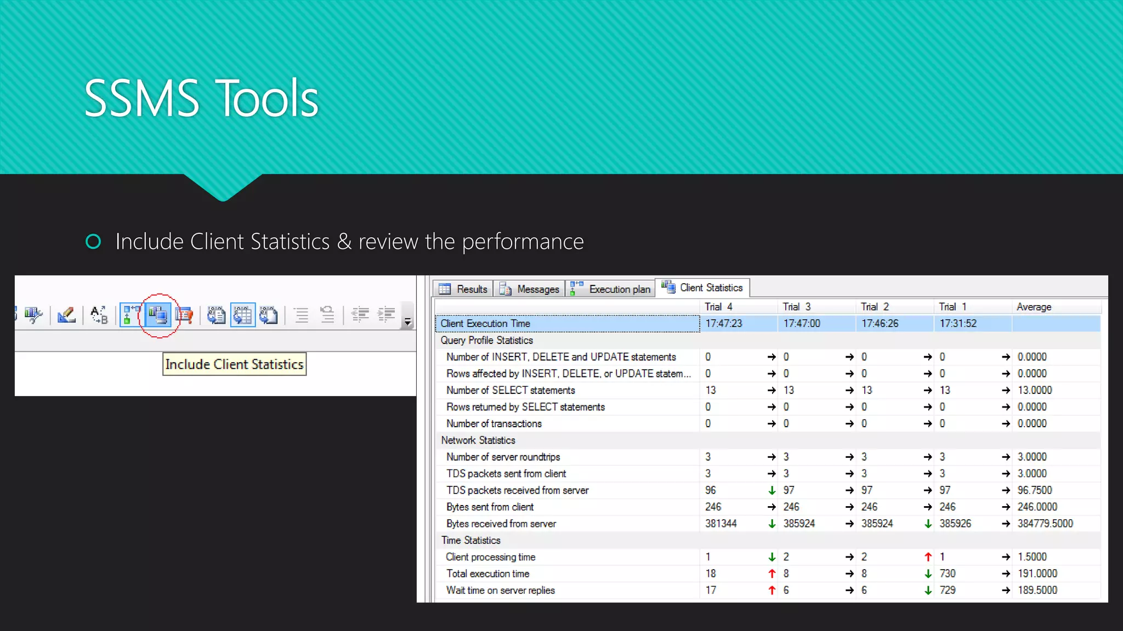The height and width of the screenshot is (631, 1123).
Task: Switch to the Results tab
Action: coord(463,289)
